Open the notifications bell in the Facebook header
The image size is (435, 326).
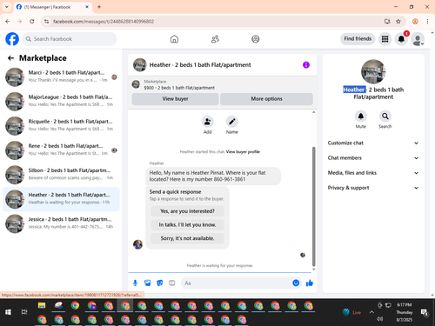(x=401, y=39)
